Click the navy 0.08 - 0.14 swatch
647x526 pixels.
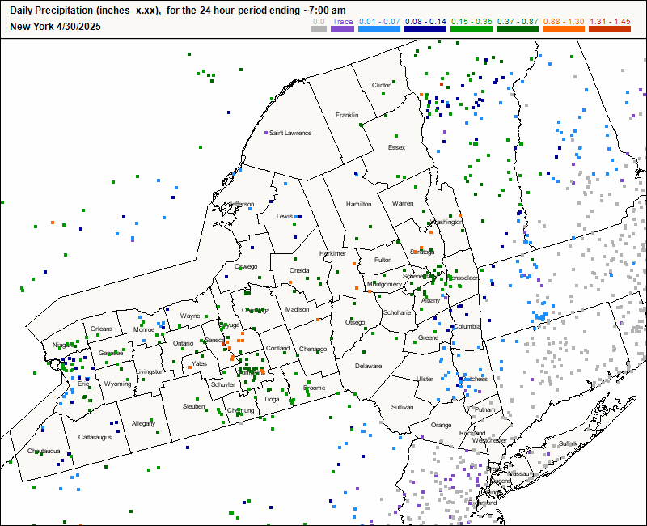[x=425, y=29]
